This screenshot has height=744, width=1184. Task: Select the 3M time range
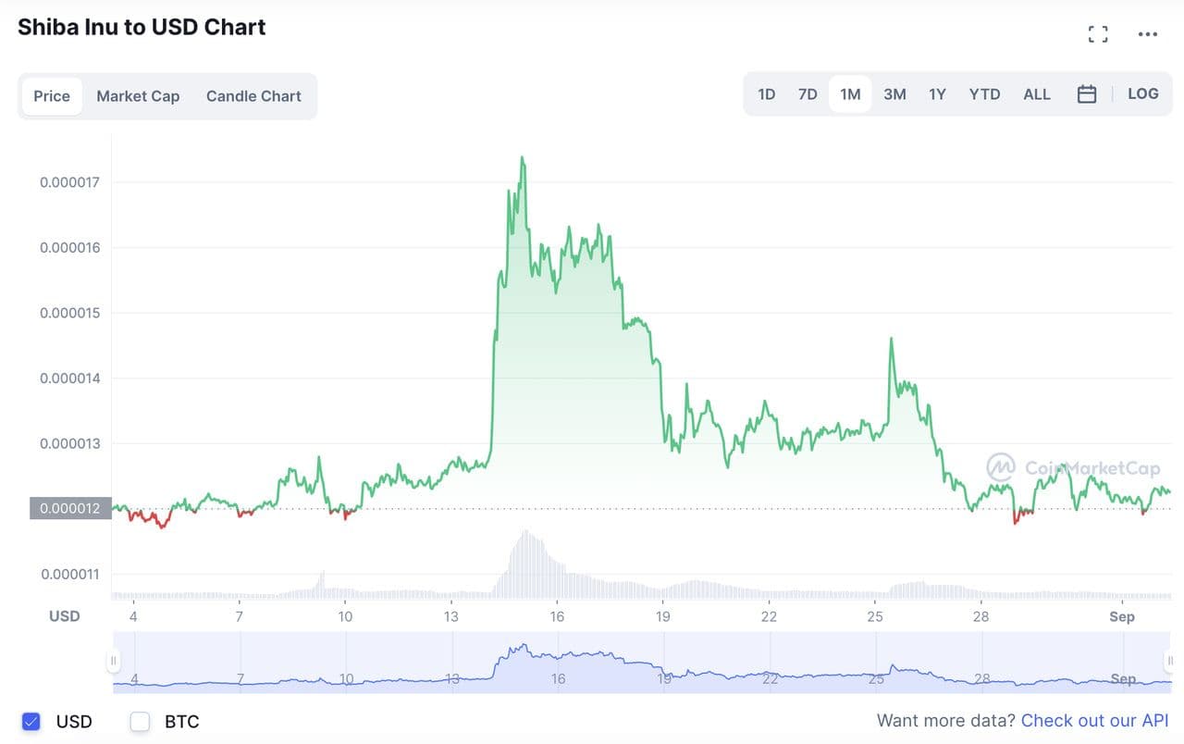(894, 94)
